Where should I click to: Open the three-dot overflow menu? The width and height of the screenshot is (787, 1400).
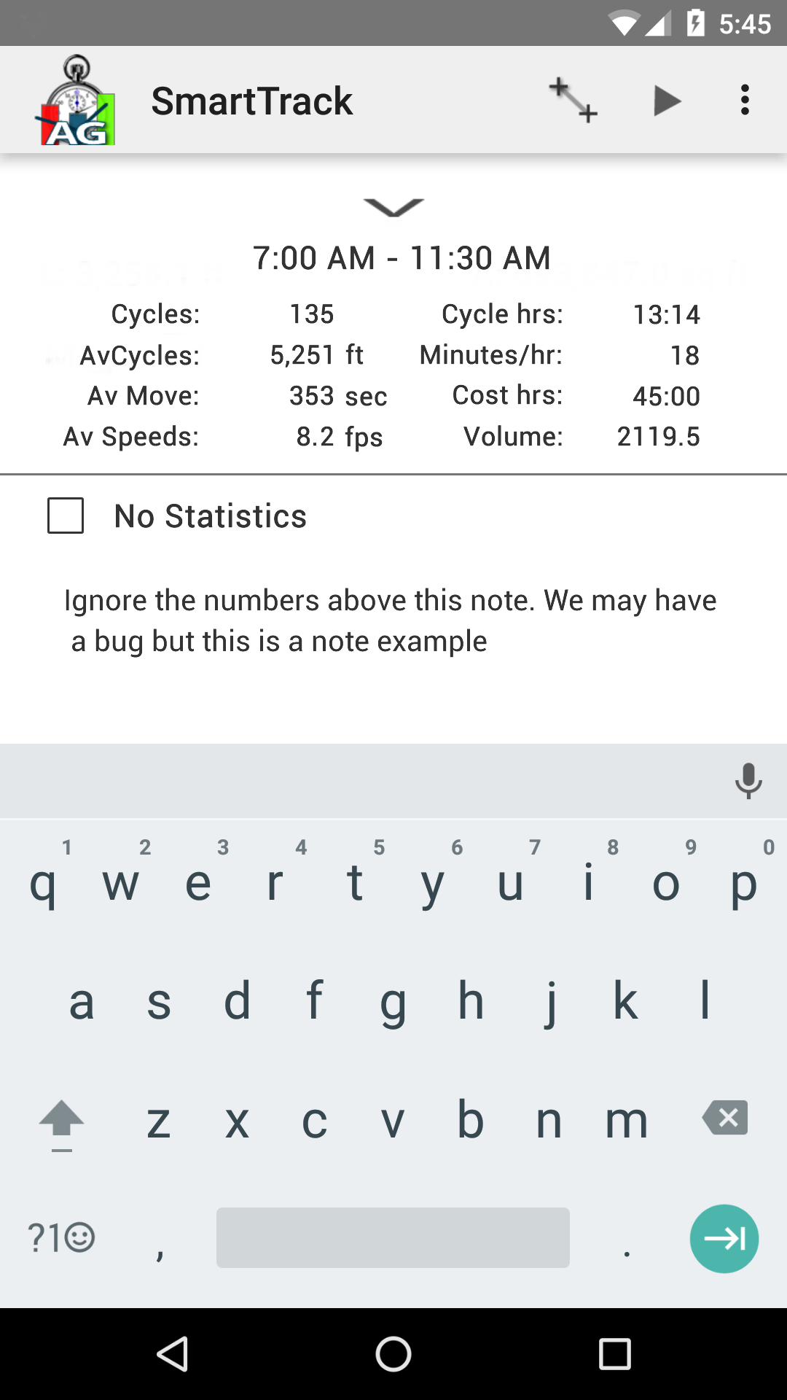pyautogui.click(x=744, y=101)
